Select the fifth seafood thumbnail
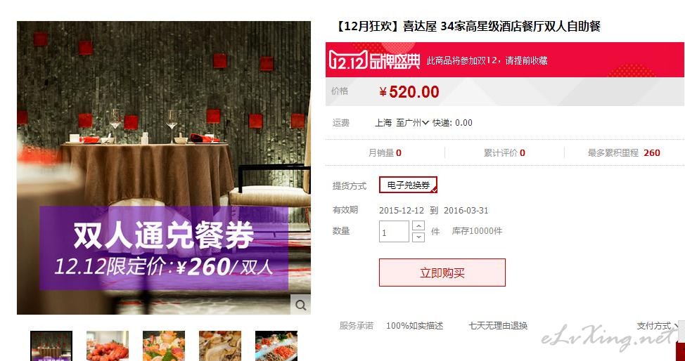Screen dimensions: 685x361 pyautogui.click(x=276, y=346)
